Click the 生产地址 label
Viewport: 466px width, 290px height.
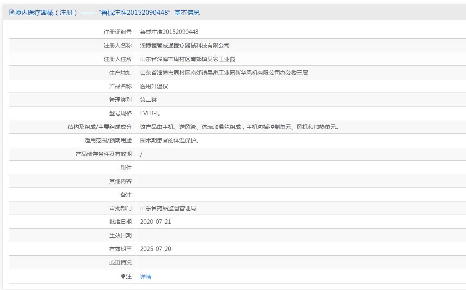point(120,73)
